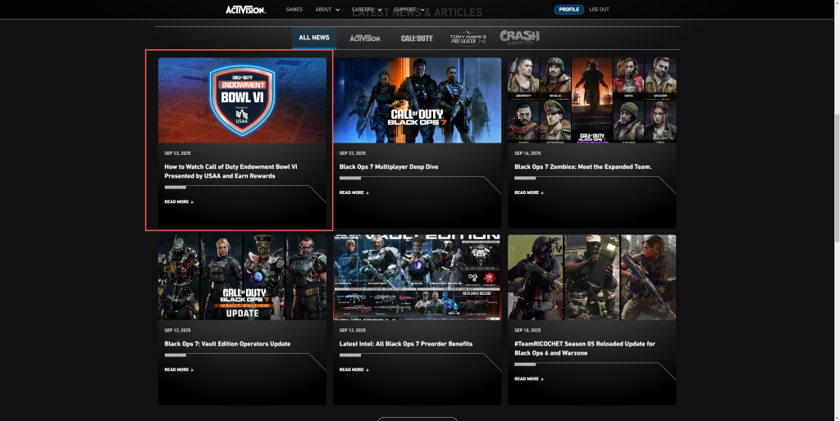Open Vault Edition Operators Update thumbnail

click(242, 277)
